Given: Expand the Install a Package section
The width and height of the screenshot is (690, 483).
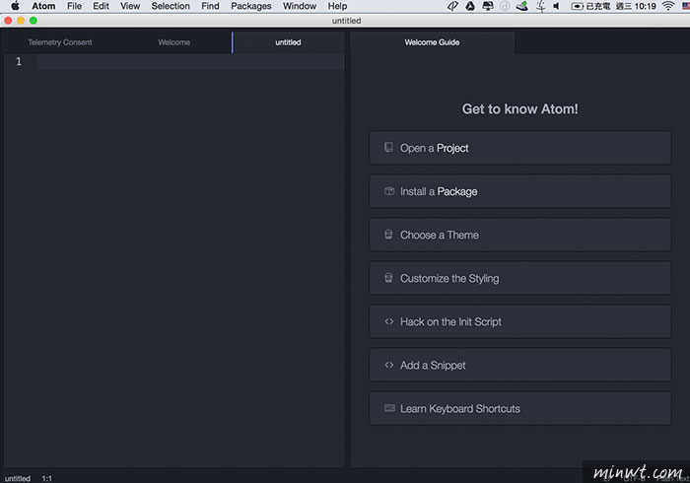Looking at the screenshot, I should (x=520, y=191).
